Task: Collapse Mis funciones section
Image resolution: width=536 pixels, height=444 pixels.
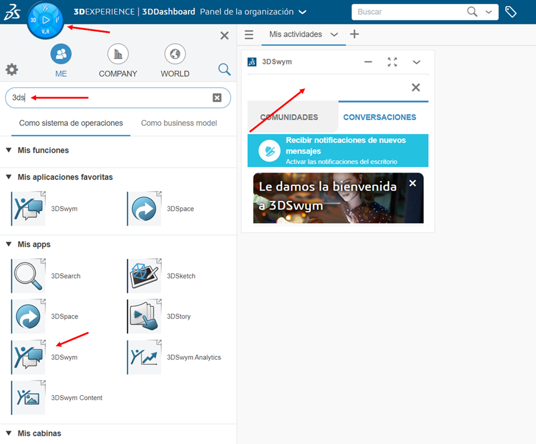Action: pos(9,150)
